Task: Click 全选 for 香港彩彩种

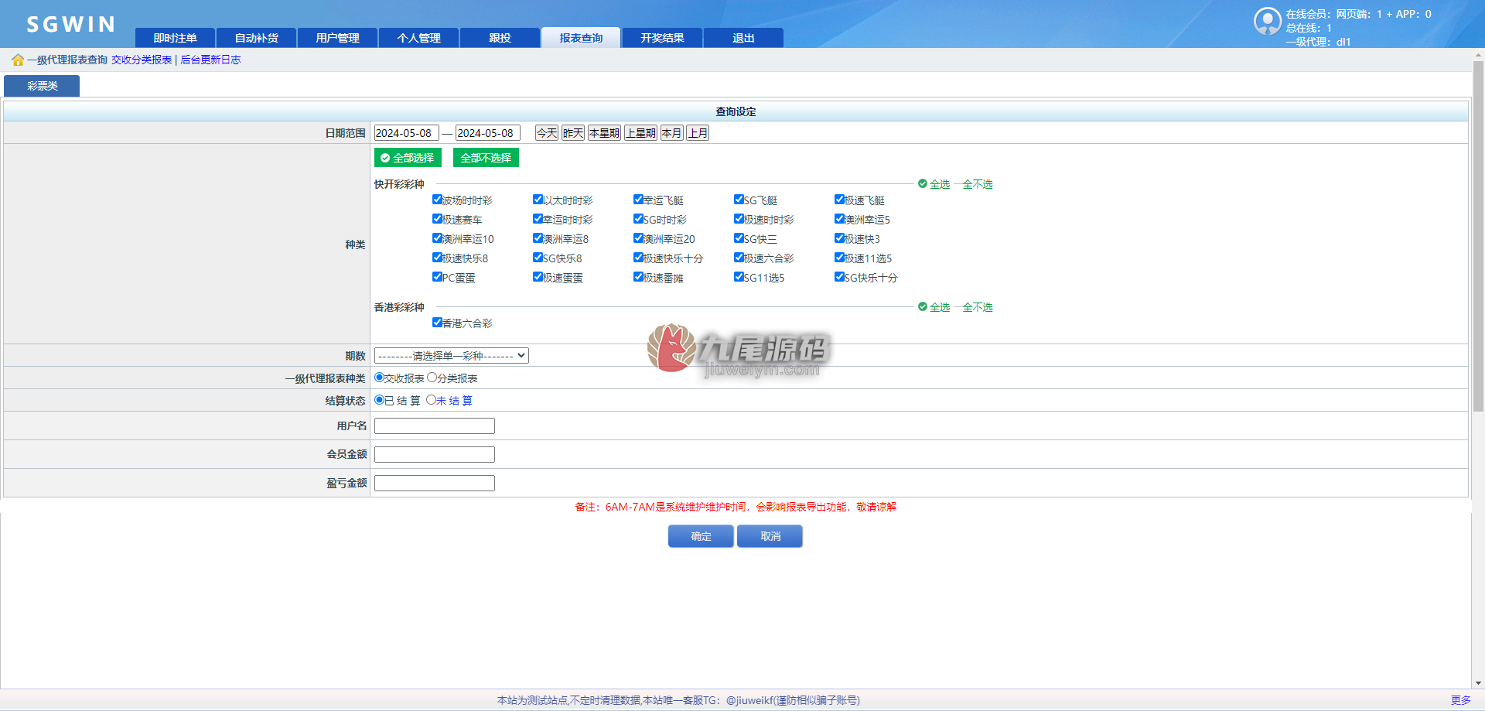Action: pyautogui.click(x=934, y=307)
